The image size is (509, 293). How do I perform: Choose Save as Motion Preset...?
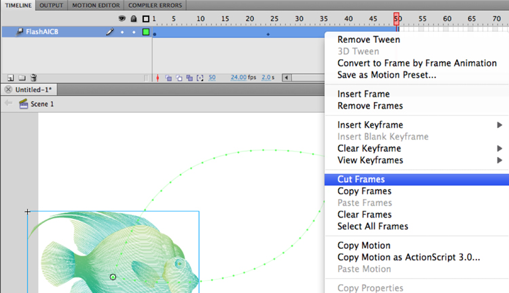[x=387, y=75]
